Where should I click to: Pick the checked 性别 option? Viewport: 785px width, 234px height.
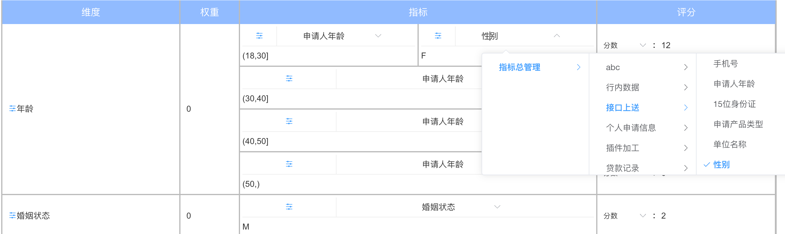click(x=721, y=165)
